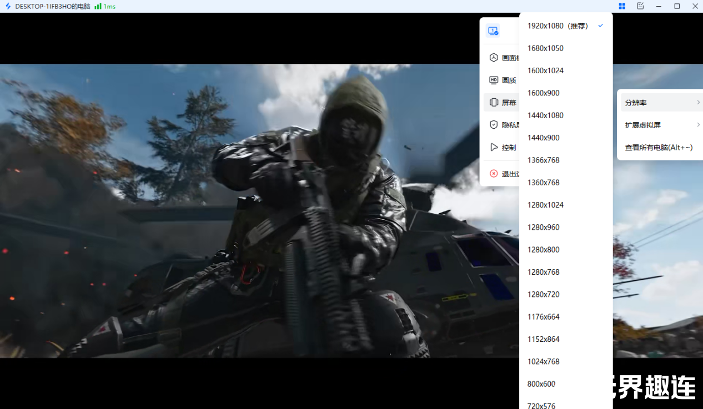Click the DESKTOP-1IFB3HO的电脑 title text

[53, 6]
